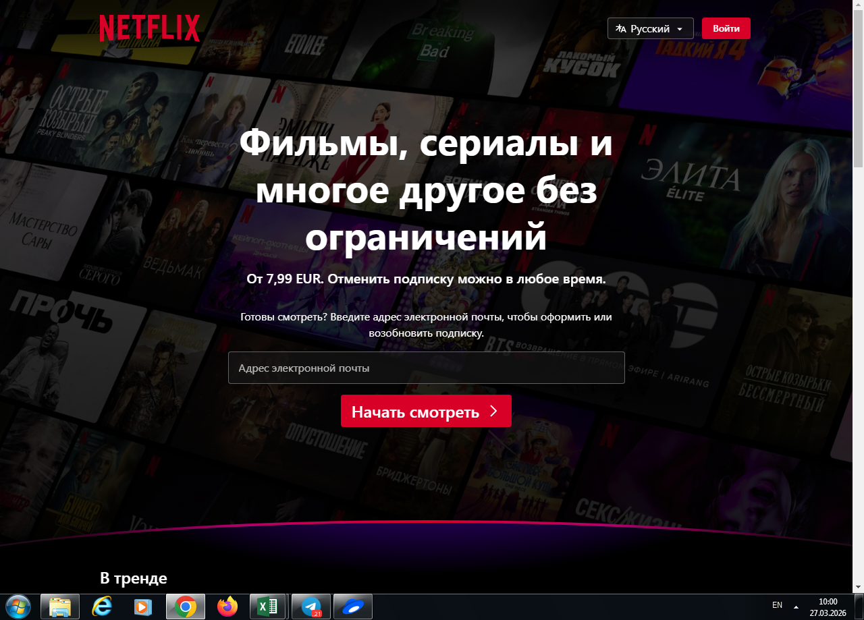Focus the Адрес электронной почты field
864x620 pixels.
[x=427, y=368]
